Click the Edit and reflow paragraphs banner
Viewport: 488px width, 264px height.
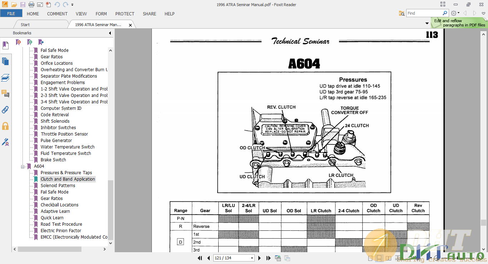(459, 23)
